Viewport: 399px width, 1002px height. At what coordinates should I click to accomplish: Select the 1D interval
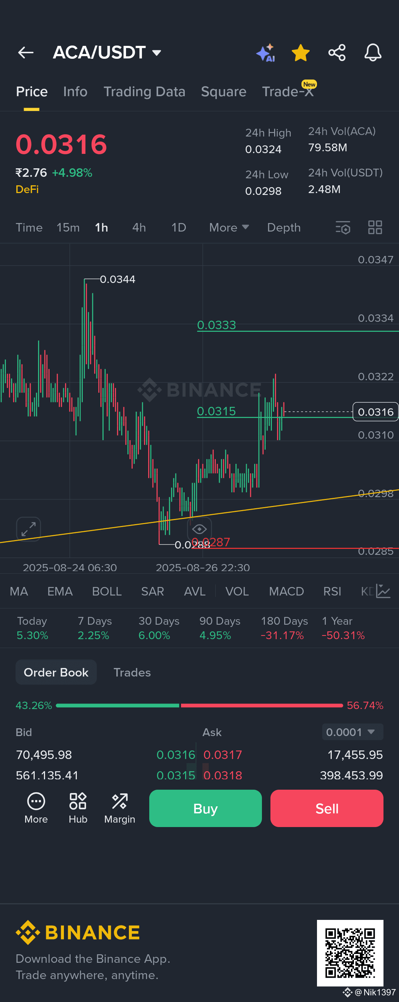pyautogui.click(x=179, y=227)
